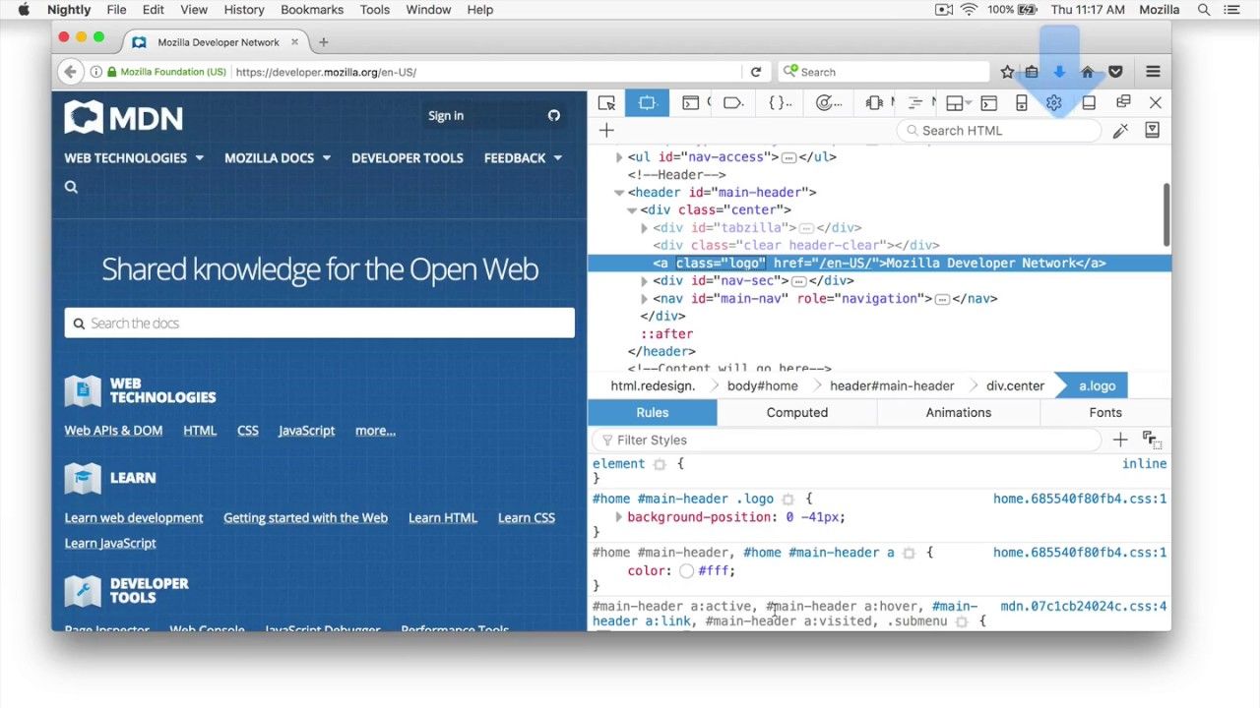Open the Web APIs & DOM link
The width and height of the screenshot is (1260, 708).
click(113, 431)
